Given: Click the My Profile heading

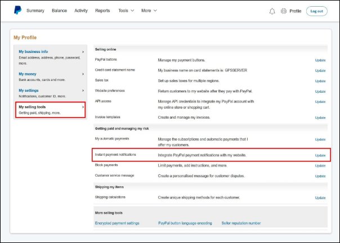Looking at the screenshot, I should pyautogui.click(x=25, y=38).
